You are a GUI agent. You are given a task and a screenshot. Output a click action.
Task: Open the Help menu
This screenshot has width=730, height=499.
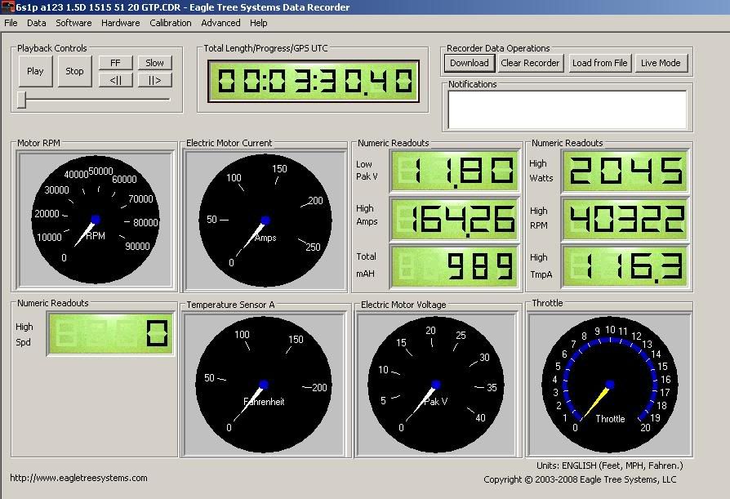(258, 23)
